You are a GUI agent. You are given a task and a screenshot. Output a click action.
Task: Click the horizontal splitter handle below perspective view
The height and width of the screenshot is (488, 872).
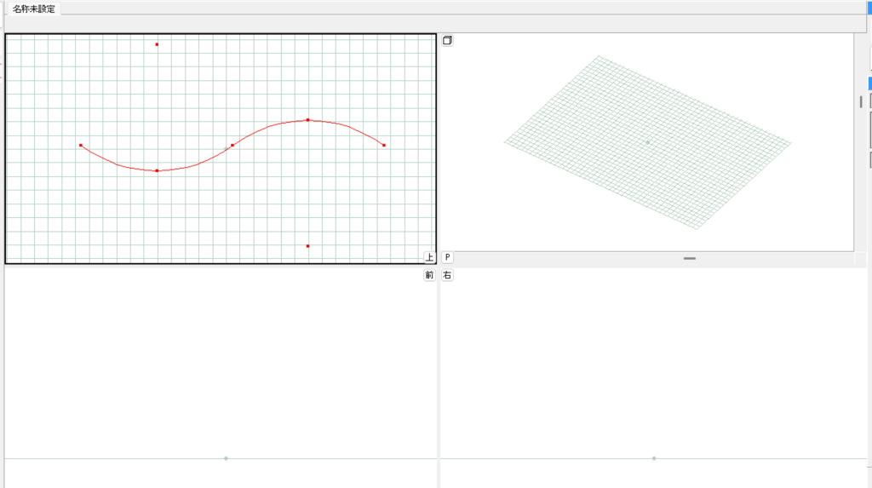(x=689, y=258)
